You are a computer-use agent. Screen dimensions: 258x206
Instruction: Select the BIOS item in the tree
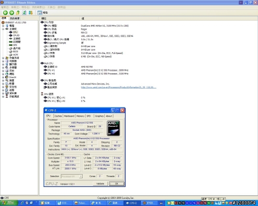16,51
